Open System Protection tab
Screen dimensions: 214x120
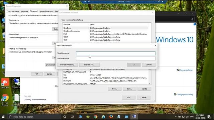click(x=46, y=11)
